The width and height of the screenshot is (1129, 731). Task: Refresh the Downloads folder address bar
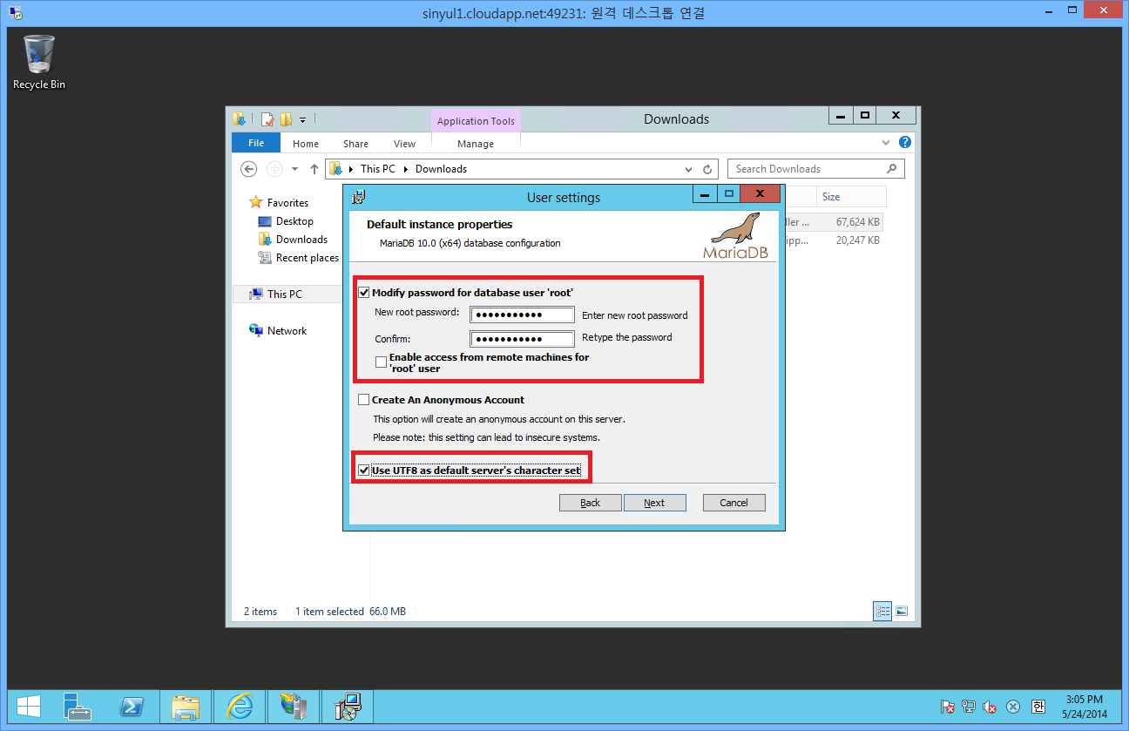[708, 169]
